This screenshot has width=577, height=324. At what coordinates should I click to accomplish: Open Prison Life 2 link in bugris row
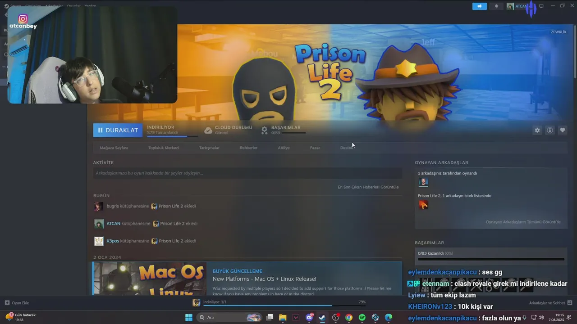coord(171,206)
